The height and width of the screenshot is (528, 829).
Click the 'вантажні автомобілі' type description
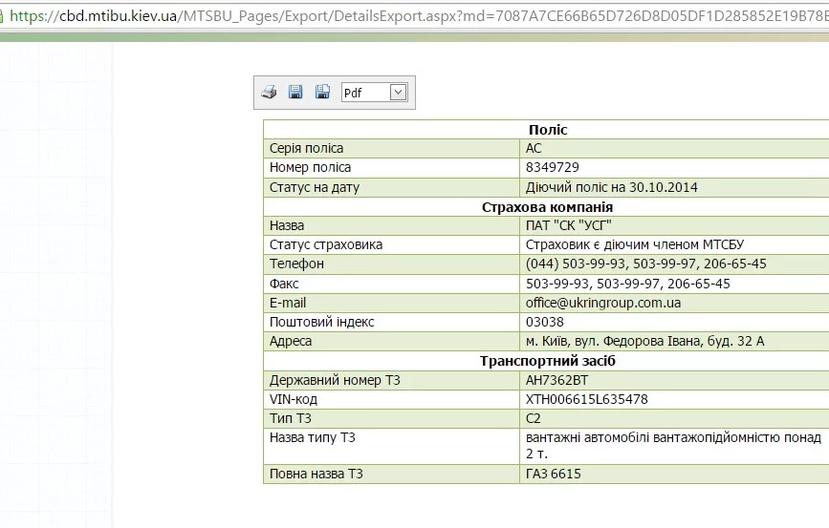pos(673,445)
